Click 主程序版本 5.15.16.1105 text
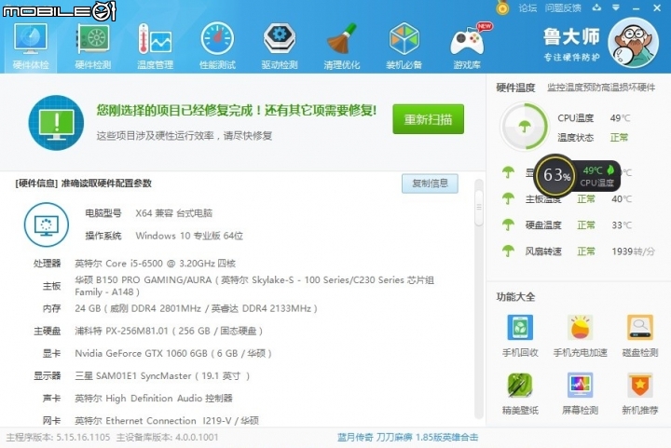The height and width of the screenshot is (448, 671). [x=58, y=438]
